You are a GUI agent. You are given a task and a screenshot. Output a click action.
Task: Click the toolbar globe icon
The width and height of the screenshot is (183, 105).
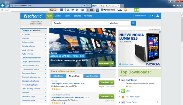[77, 10]
